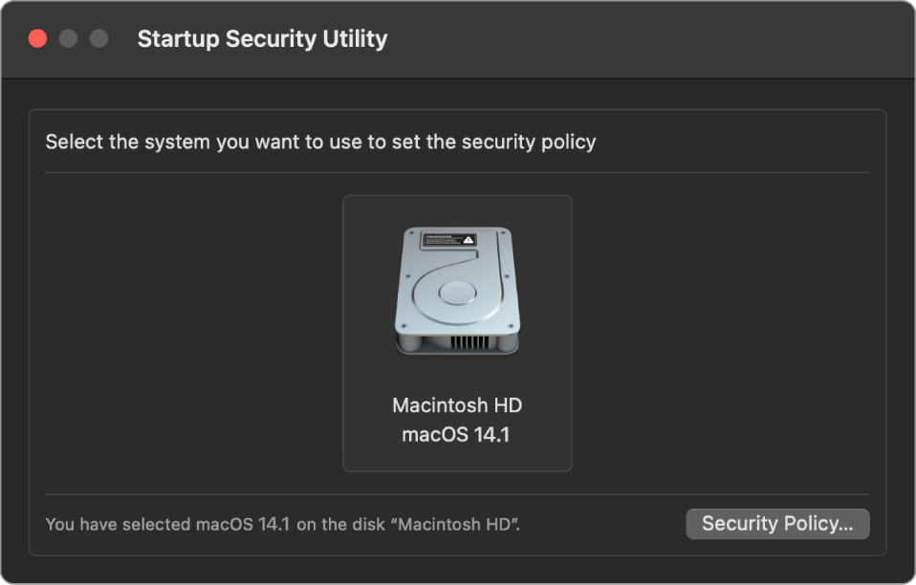
Task: Click the Startup Security Utility title text
Action: click(x=262, y=38)
